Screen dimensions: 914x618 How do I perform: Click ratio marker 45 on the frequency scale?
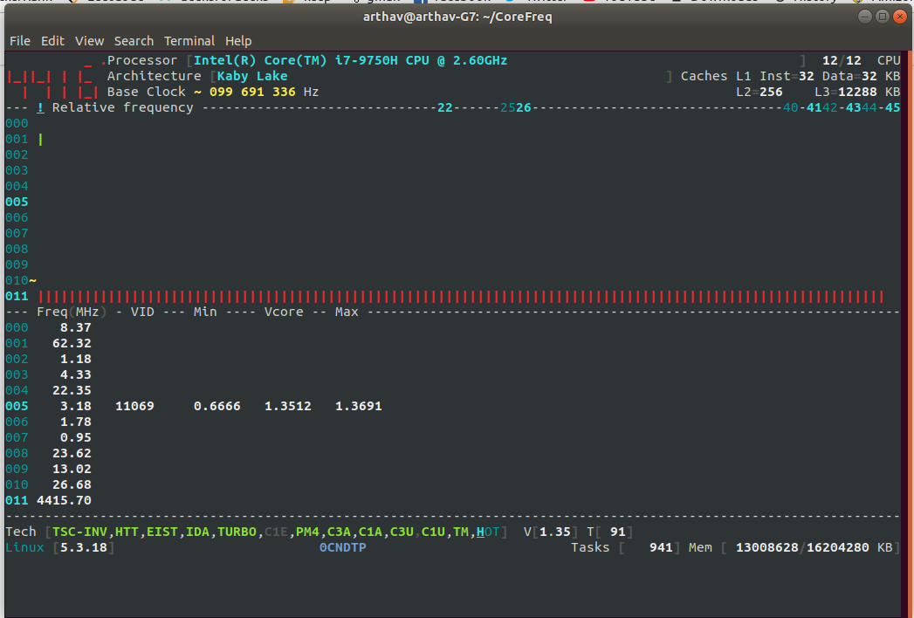(892, 107)
